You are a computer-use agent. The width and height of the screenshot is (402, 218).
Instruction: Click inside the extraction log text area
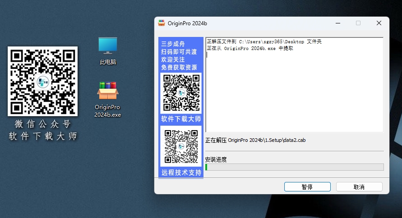294,85
